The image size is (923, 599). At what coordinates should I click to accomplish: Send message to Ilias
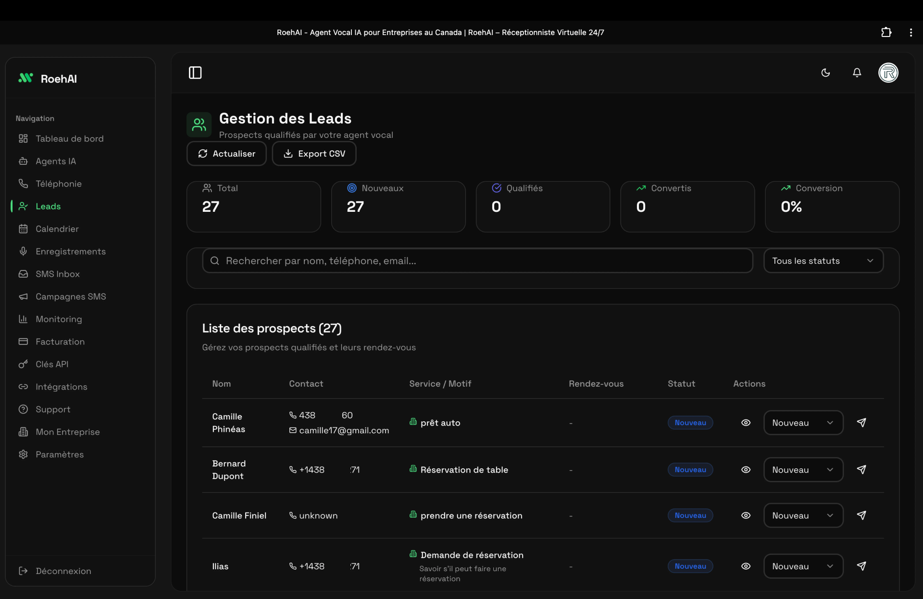click(861, 566)
